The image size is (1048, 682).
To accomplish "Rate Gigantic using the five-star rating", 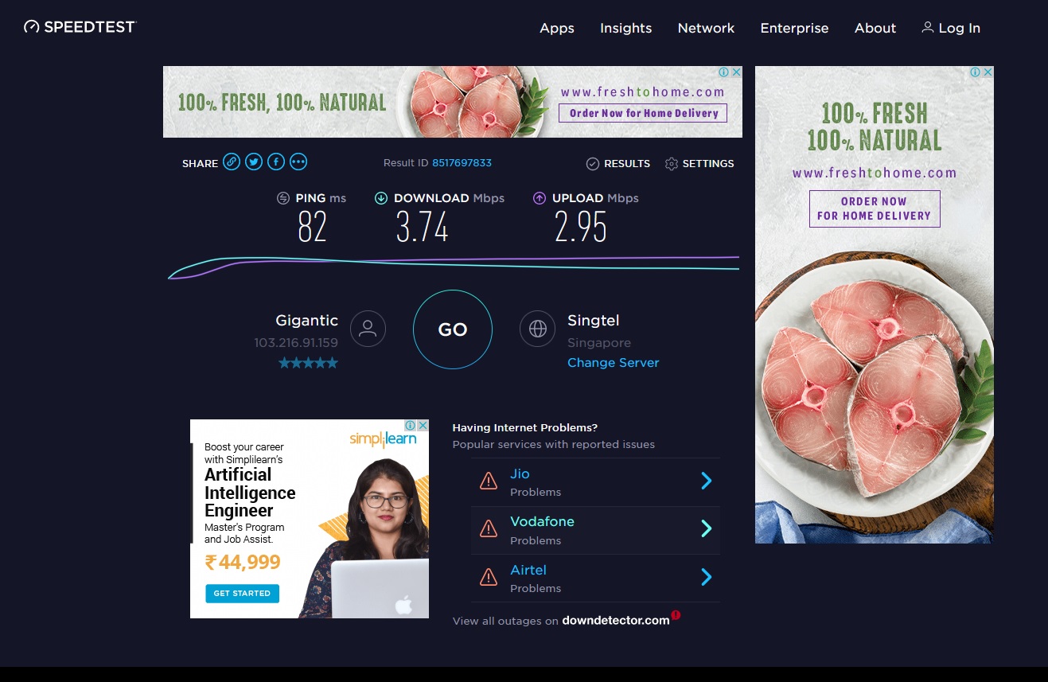I will (x=308, y=363).
